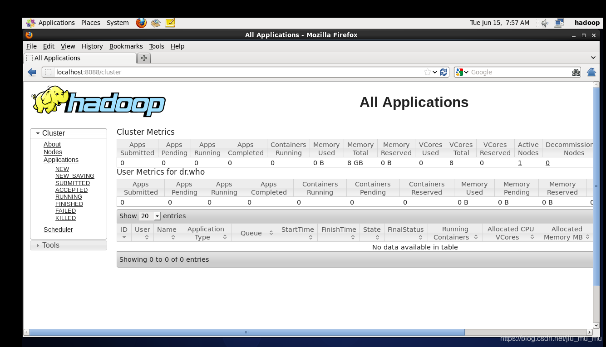Sort the table by StartTime column
606x347 pixels.
(x=297, y=233)
